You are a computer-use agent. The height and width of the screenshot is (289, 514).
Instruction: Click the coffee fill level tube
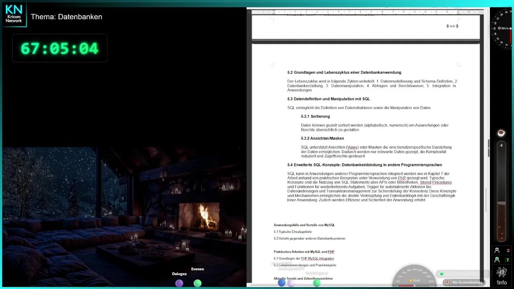[x=501, y=191]
